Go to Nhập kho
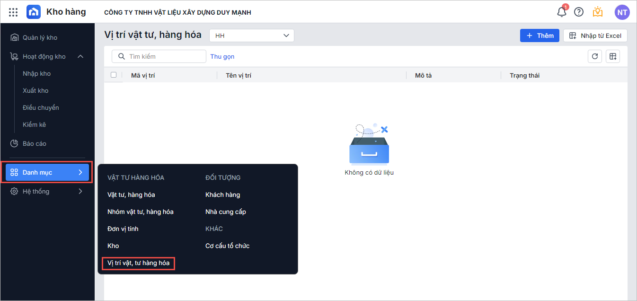This screenshot has width=637, height=301. [x=36, y=73]
